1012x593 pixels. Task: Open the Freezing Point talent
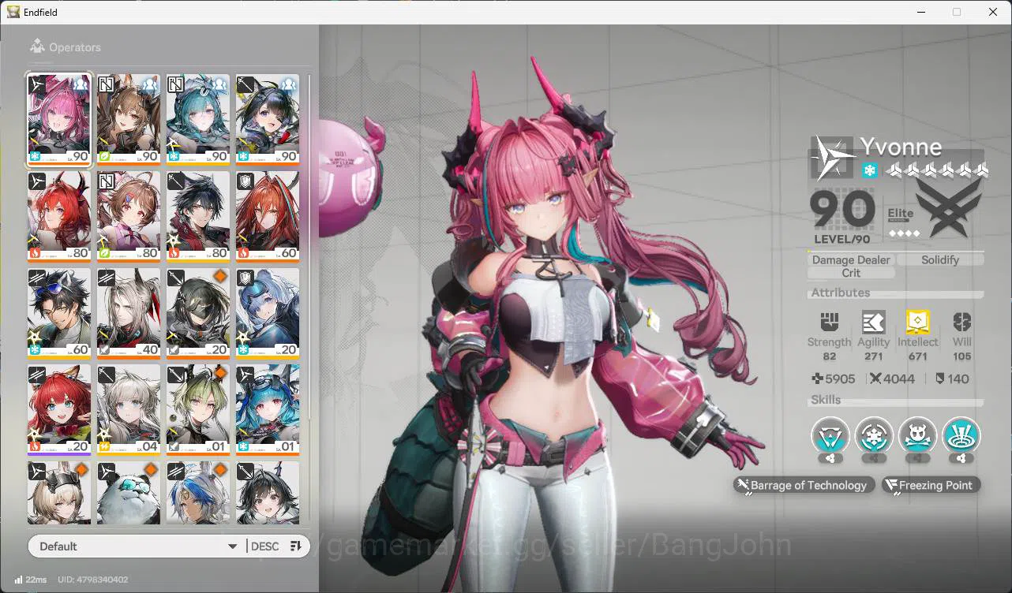(x=931, y=485)
